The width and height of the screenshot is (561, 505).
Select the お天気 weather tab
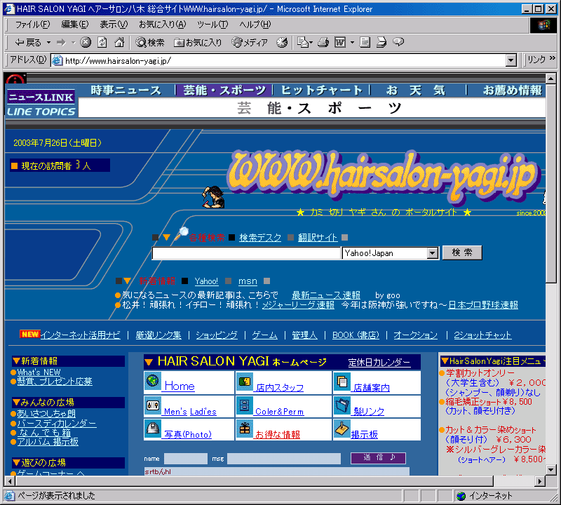click(x=415, y=90)
